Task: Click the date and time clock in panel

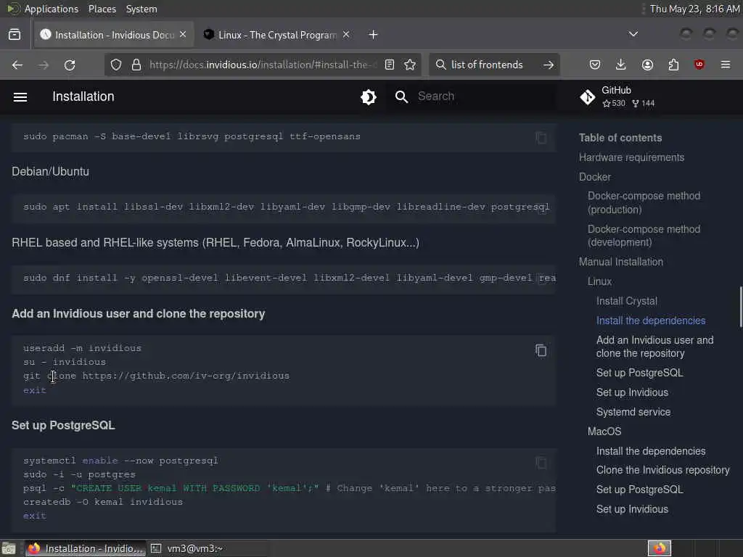Action: (694, 9)
